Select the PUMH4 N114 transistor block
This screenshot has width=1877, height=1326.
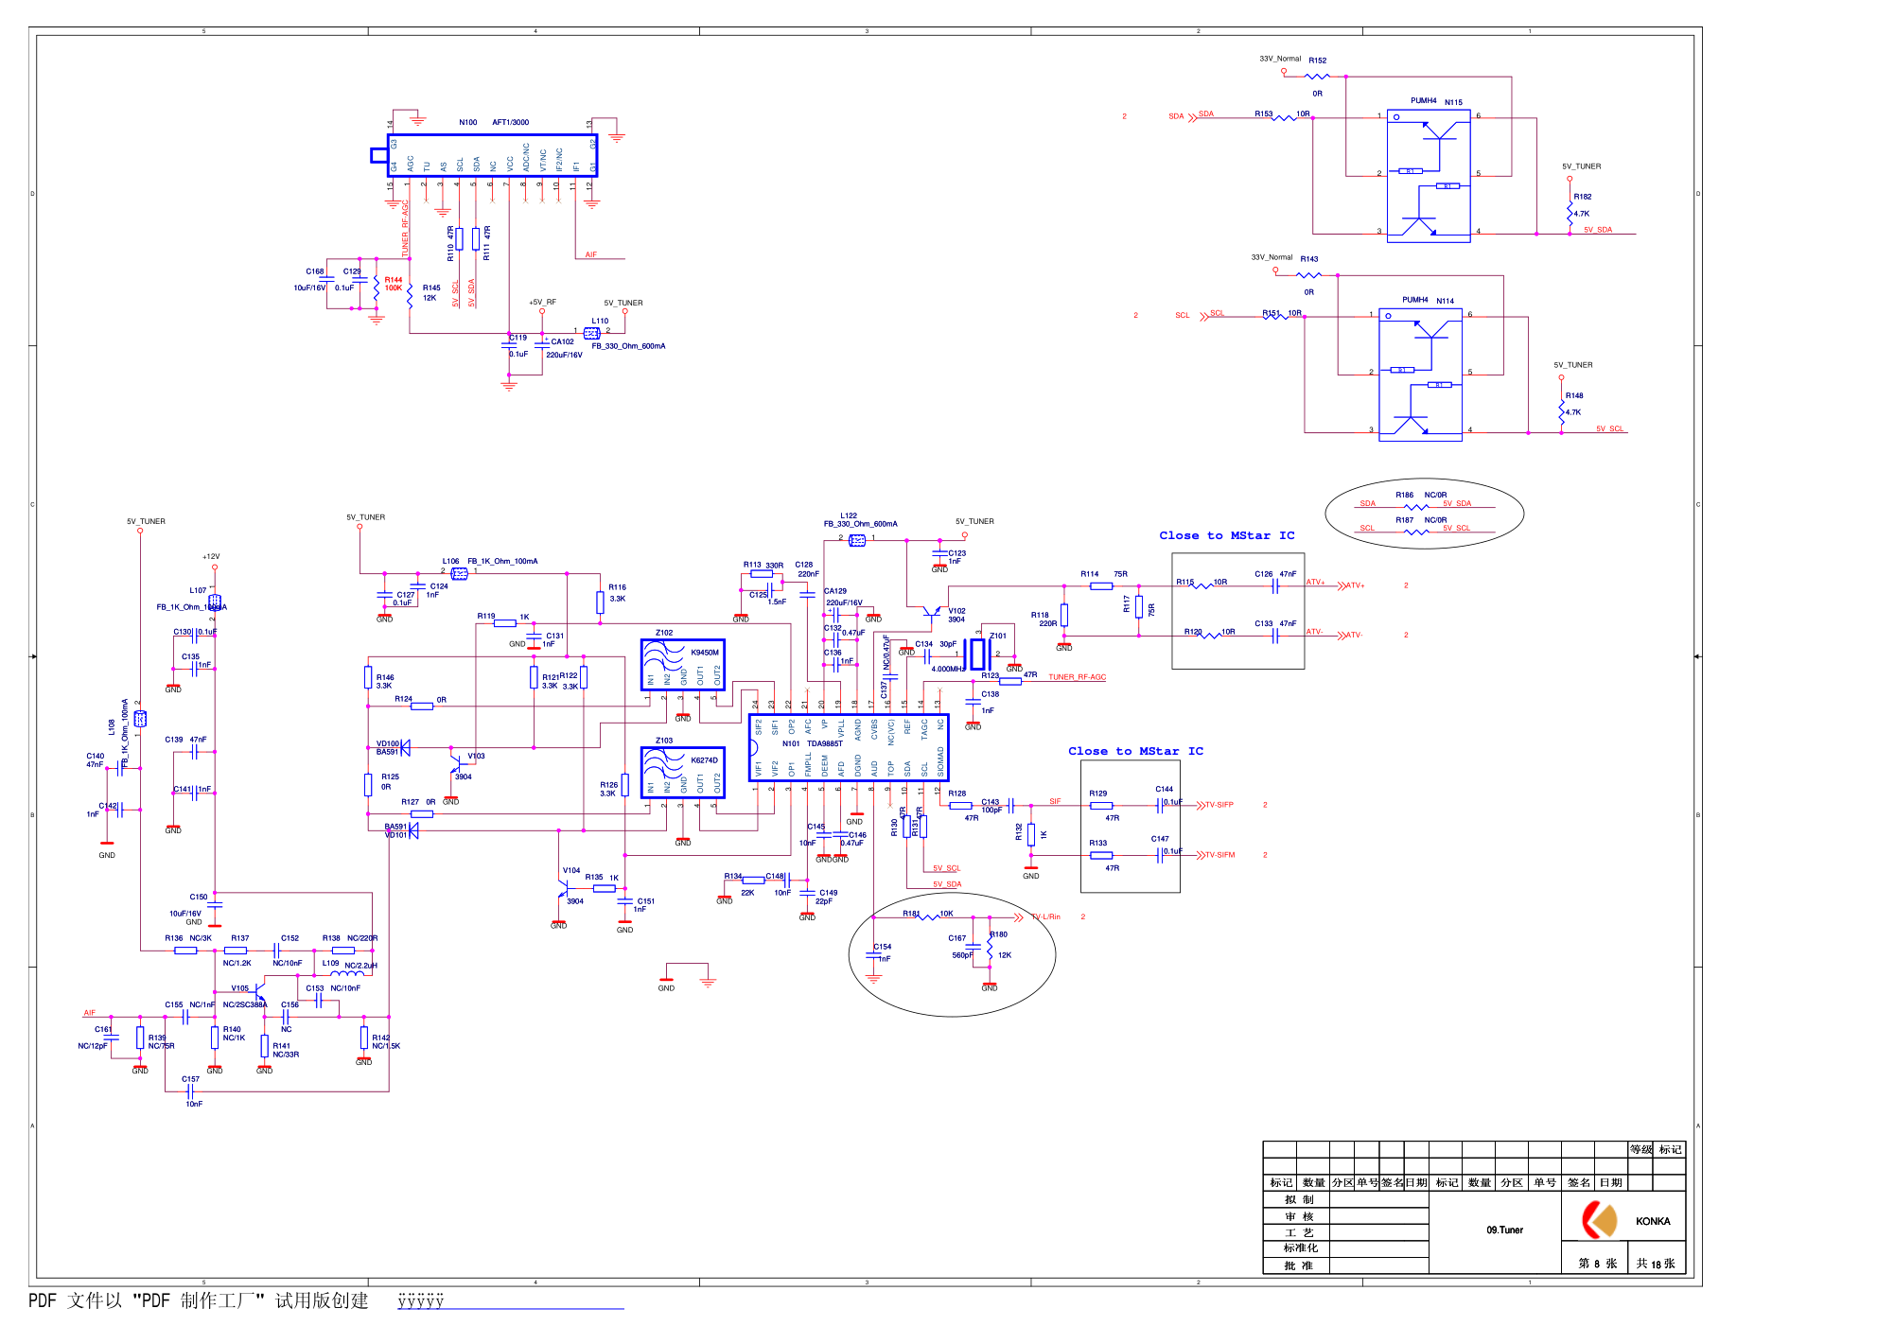coord(1420,375)
